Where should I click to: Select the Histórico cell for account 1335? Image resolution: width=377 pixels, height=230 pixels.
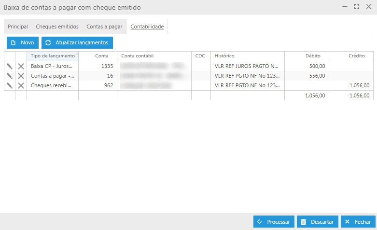click(x=247, y=66)
